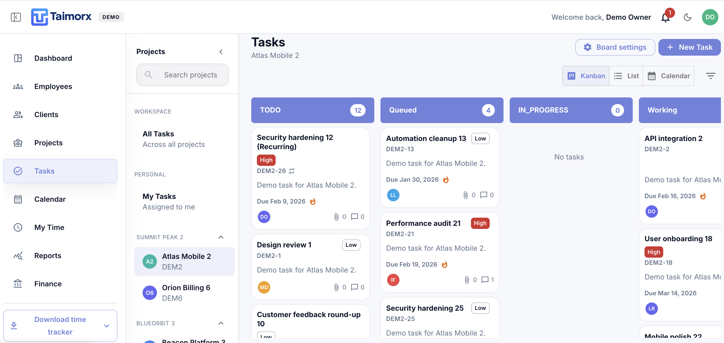The height and width of the screenshot is (343, 724).
Task: Expand the BLUEORBIT 3 project group
Action: pyautogui.click(x=221, y=323)
